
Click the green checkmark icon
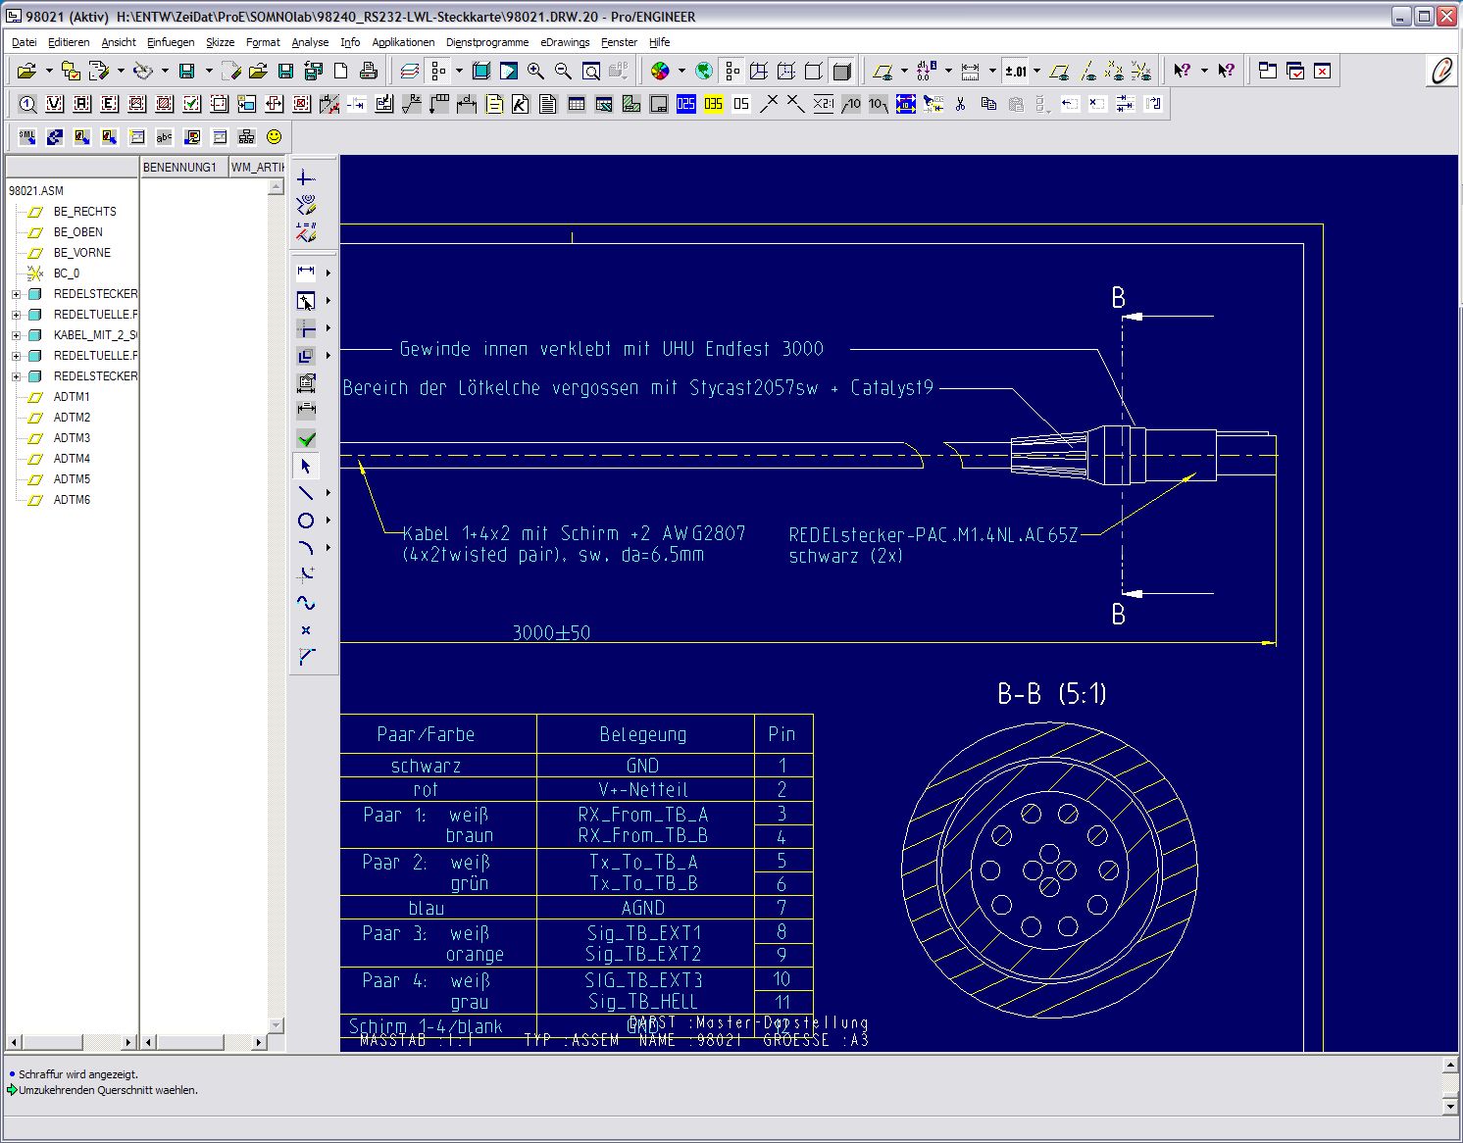tap(306, 439)
